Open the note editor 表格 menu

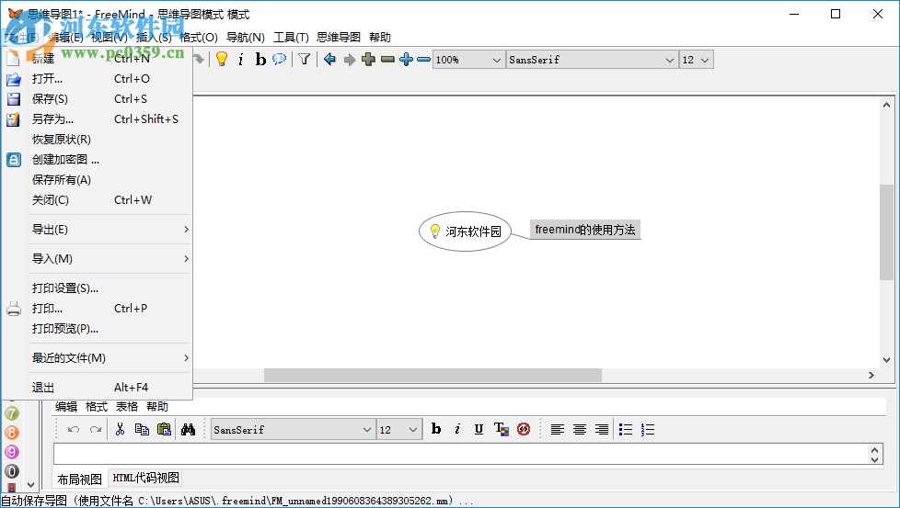click(x=127, y=407)
